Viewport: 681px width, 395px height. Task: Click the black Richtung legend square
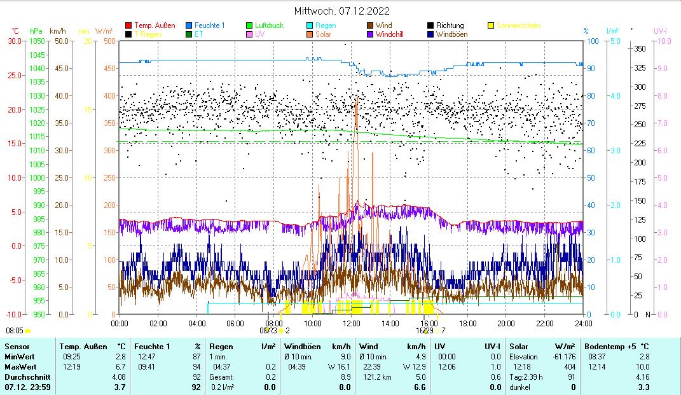(x=430, y=25)
